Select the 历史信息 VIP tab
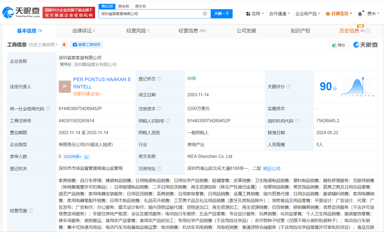384x232 pixels. point(352,31)
